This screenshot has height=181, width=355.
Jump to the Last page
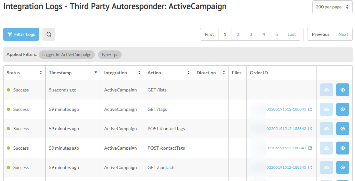point(292,34)
